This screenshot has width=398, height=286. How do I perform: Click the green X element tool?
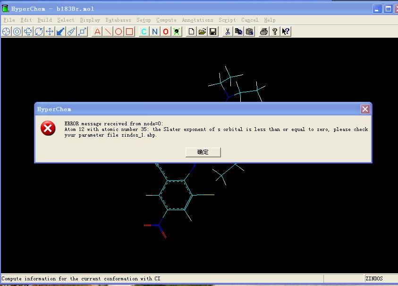(177, 32)
